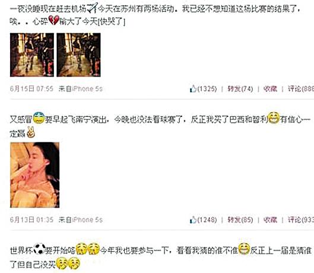Screen dimensions: 314x273
Task: Click the victory hand emoji after 定赢
Action: (x=31, y=132)
